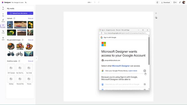Click the share icon near profile picture
Viewport: 187px width, 105px height.
(x=180, y=2)
